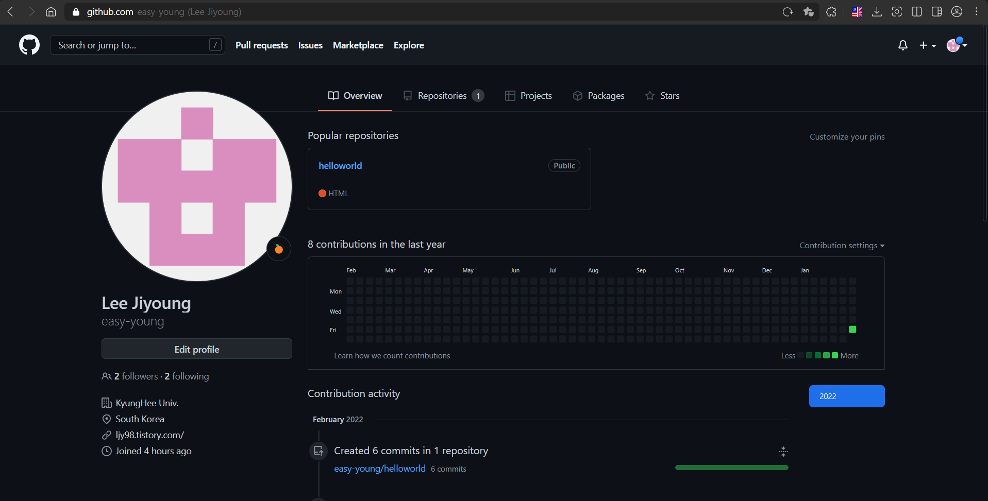
Task: Click Customize your pins
Action: point(847,136)
